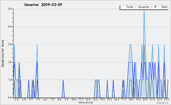
Task: Select the 'Total' legend entry
Action: 129,7
